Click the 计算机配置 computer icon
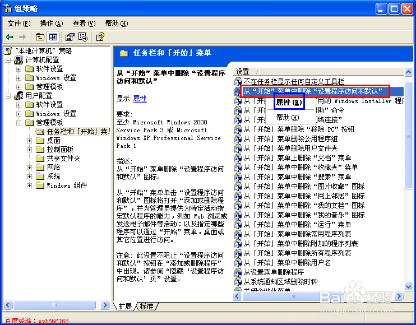 coord(19,60)
